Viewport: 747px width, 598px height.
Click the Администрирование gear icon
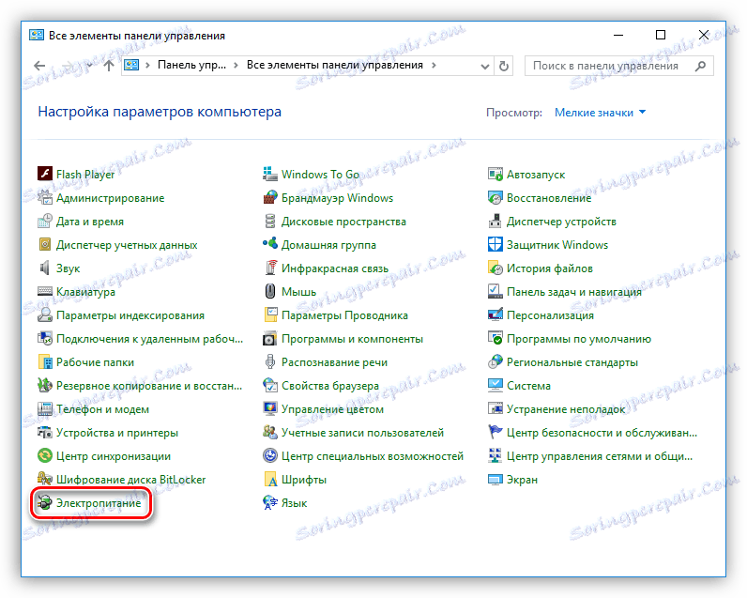(45, 197)
